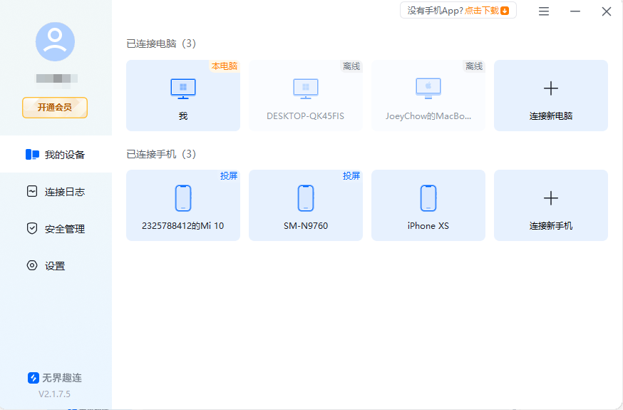Viewport: 623px width, 410px height.
Task: Click 连接新电脑 to add a computer
Action: [551, 96]
